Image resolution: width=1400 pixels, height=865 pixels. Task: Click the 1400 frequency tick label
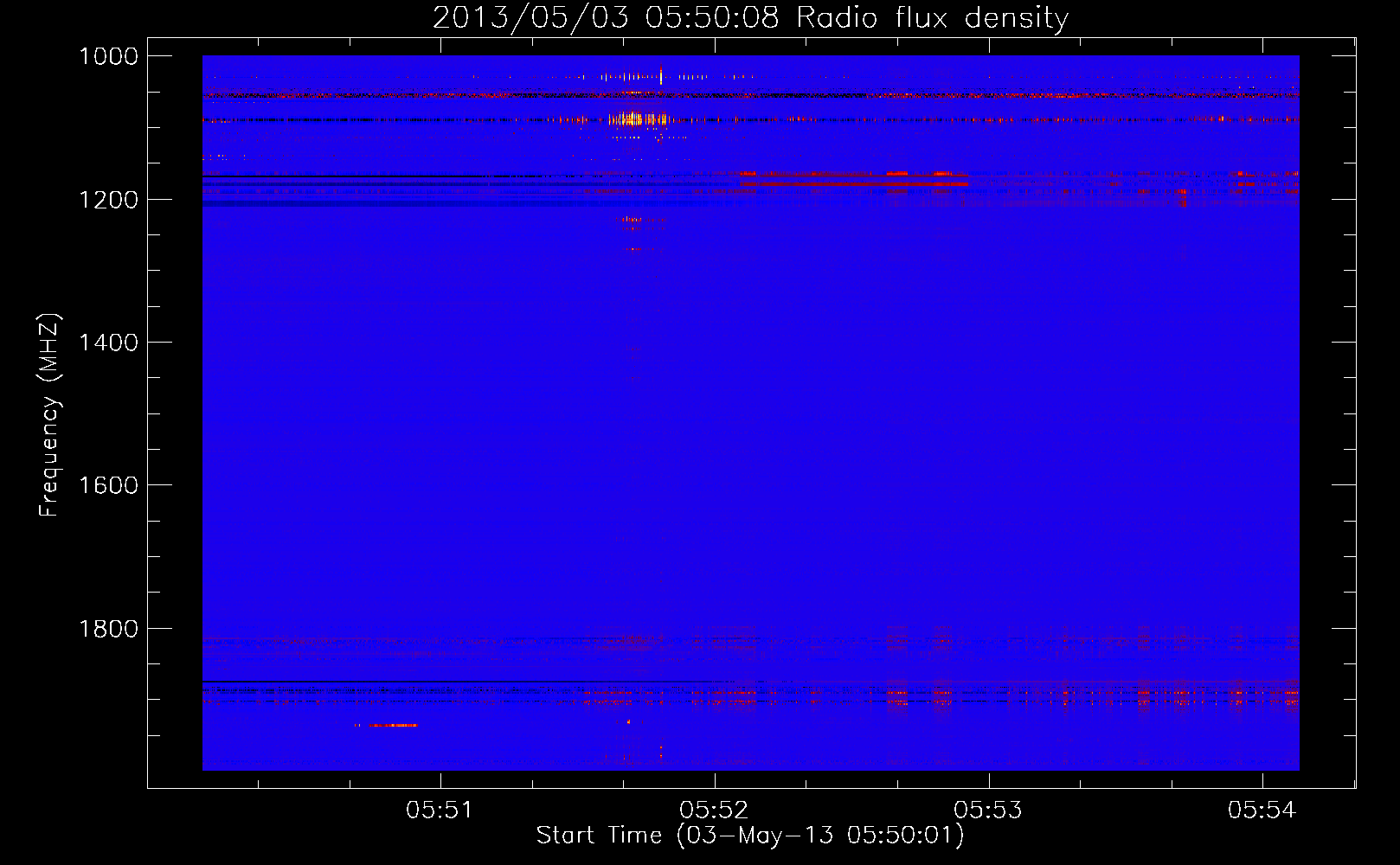pyautogui.click(x=108, y=343)
